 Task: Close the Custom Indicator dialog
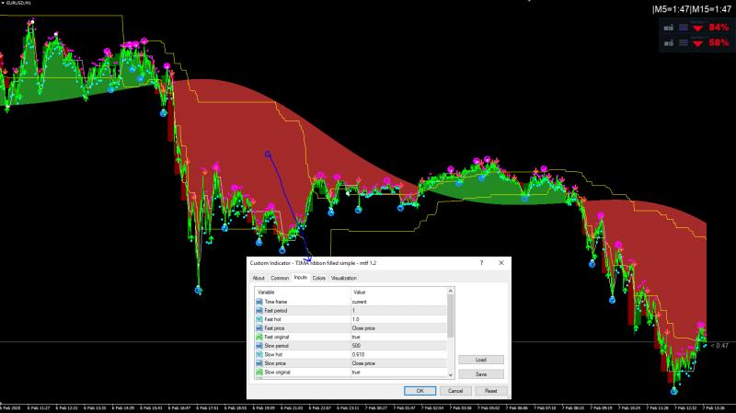[x=501, y=263]
